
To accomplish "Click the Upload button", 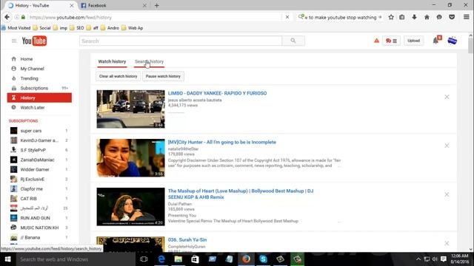I will 413,41.
